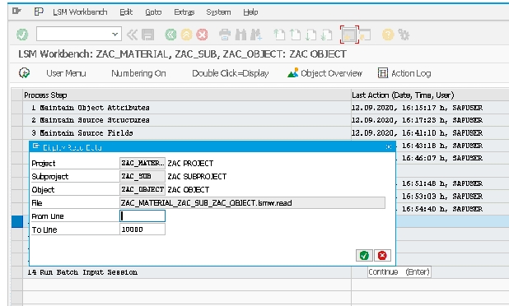Image resolution: width=509 pixels, height=306 pixels.
Task: Click the 16:54:40 h, SAPUSER entry
Action: coord(442,209)
